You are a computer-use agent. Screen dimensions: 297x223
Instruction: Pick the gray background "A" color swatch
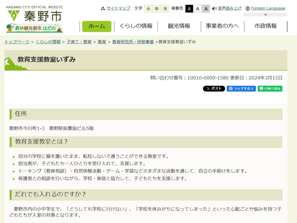click(x=206, y=9)
